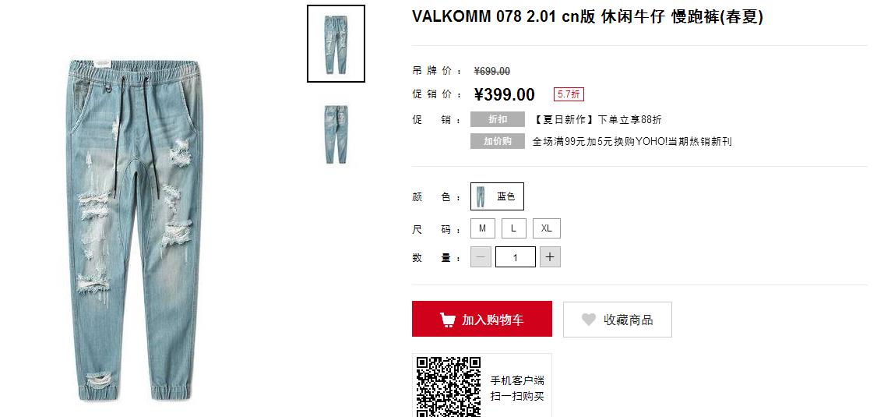The width and height of the screenshot is (877, 417).
Task: Click the 加价购 promotion tag
Action: pyautogui.click(x=498, y=142)
